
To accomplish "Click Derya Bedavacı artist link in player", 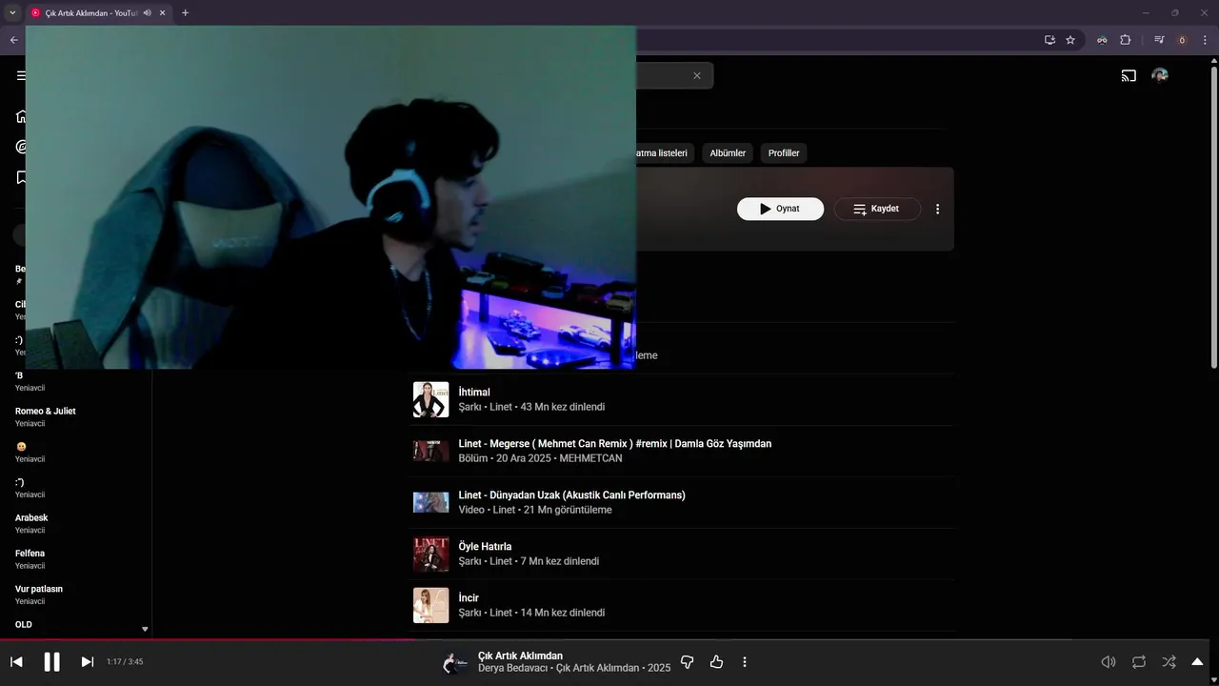I will pos(512,668).
